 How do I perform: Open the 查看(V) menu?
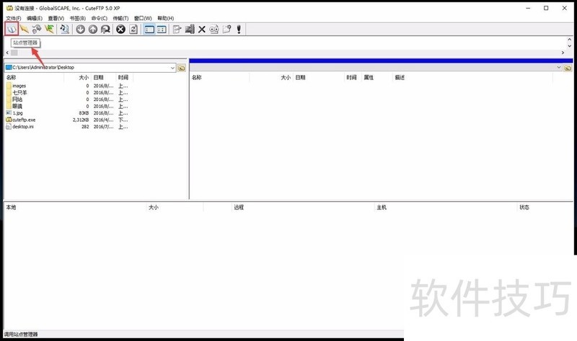[x=56, y=18]
